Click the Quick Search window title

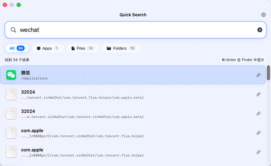click(x=133, y=15)
